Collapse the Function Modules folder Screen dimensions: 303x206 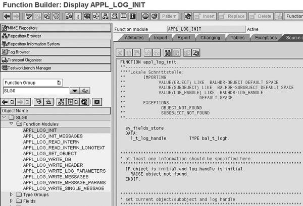[x=12, y=124]
